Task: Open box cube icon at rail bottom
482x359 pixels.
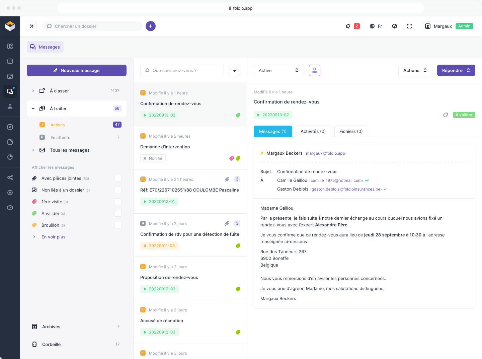Action: [x=10, y=208]
